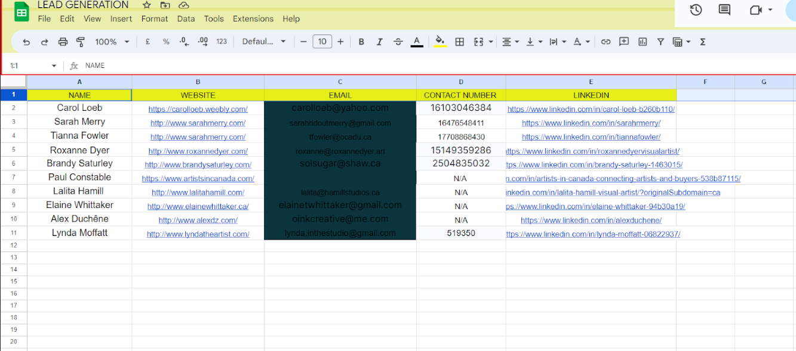Screen dimensions: 796x351
Task: Open the text colour picker
Action: pyautogui.click(x=417, y=42)
